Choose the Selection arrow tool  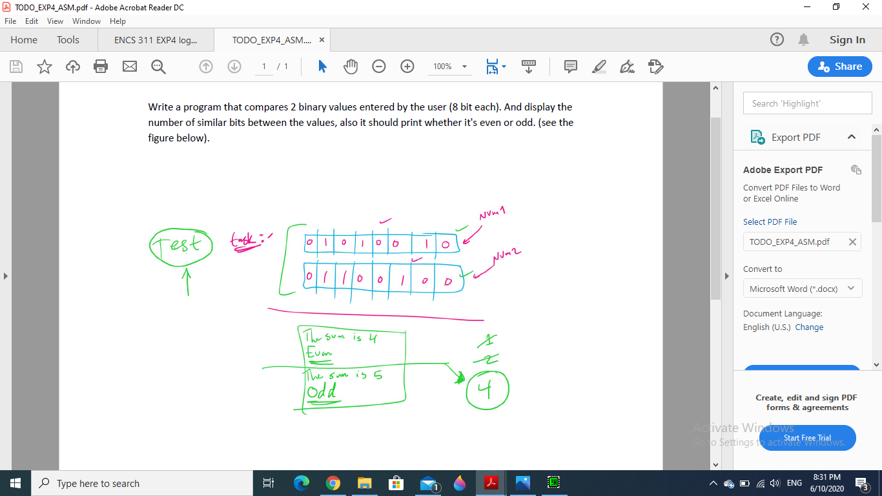pyautogui.click(x=323, y=67)
